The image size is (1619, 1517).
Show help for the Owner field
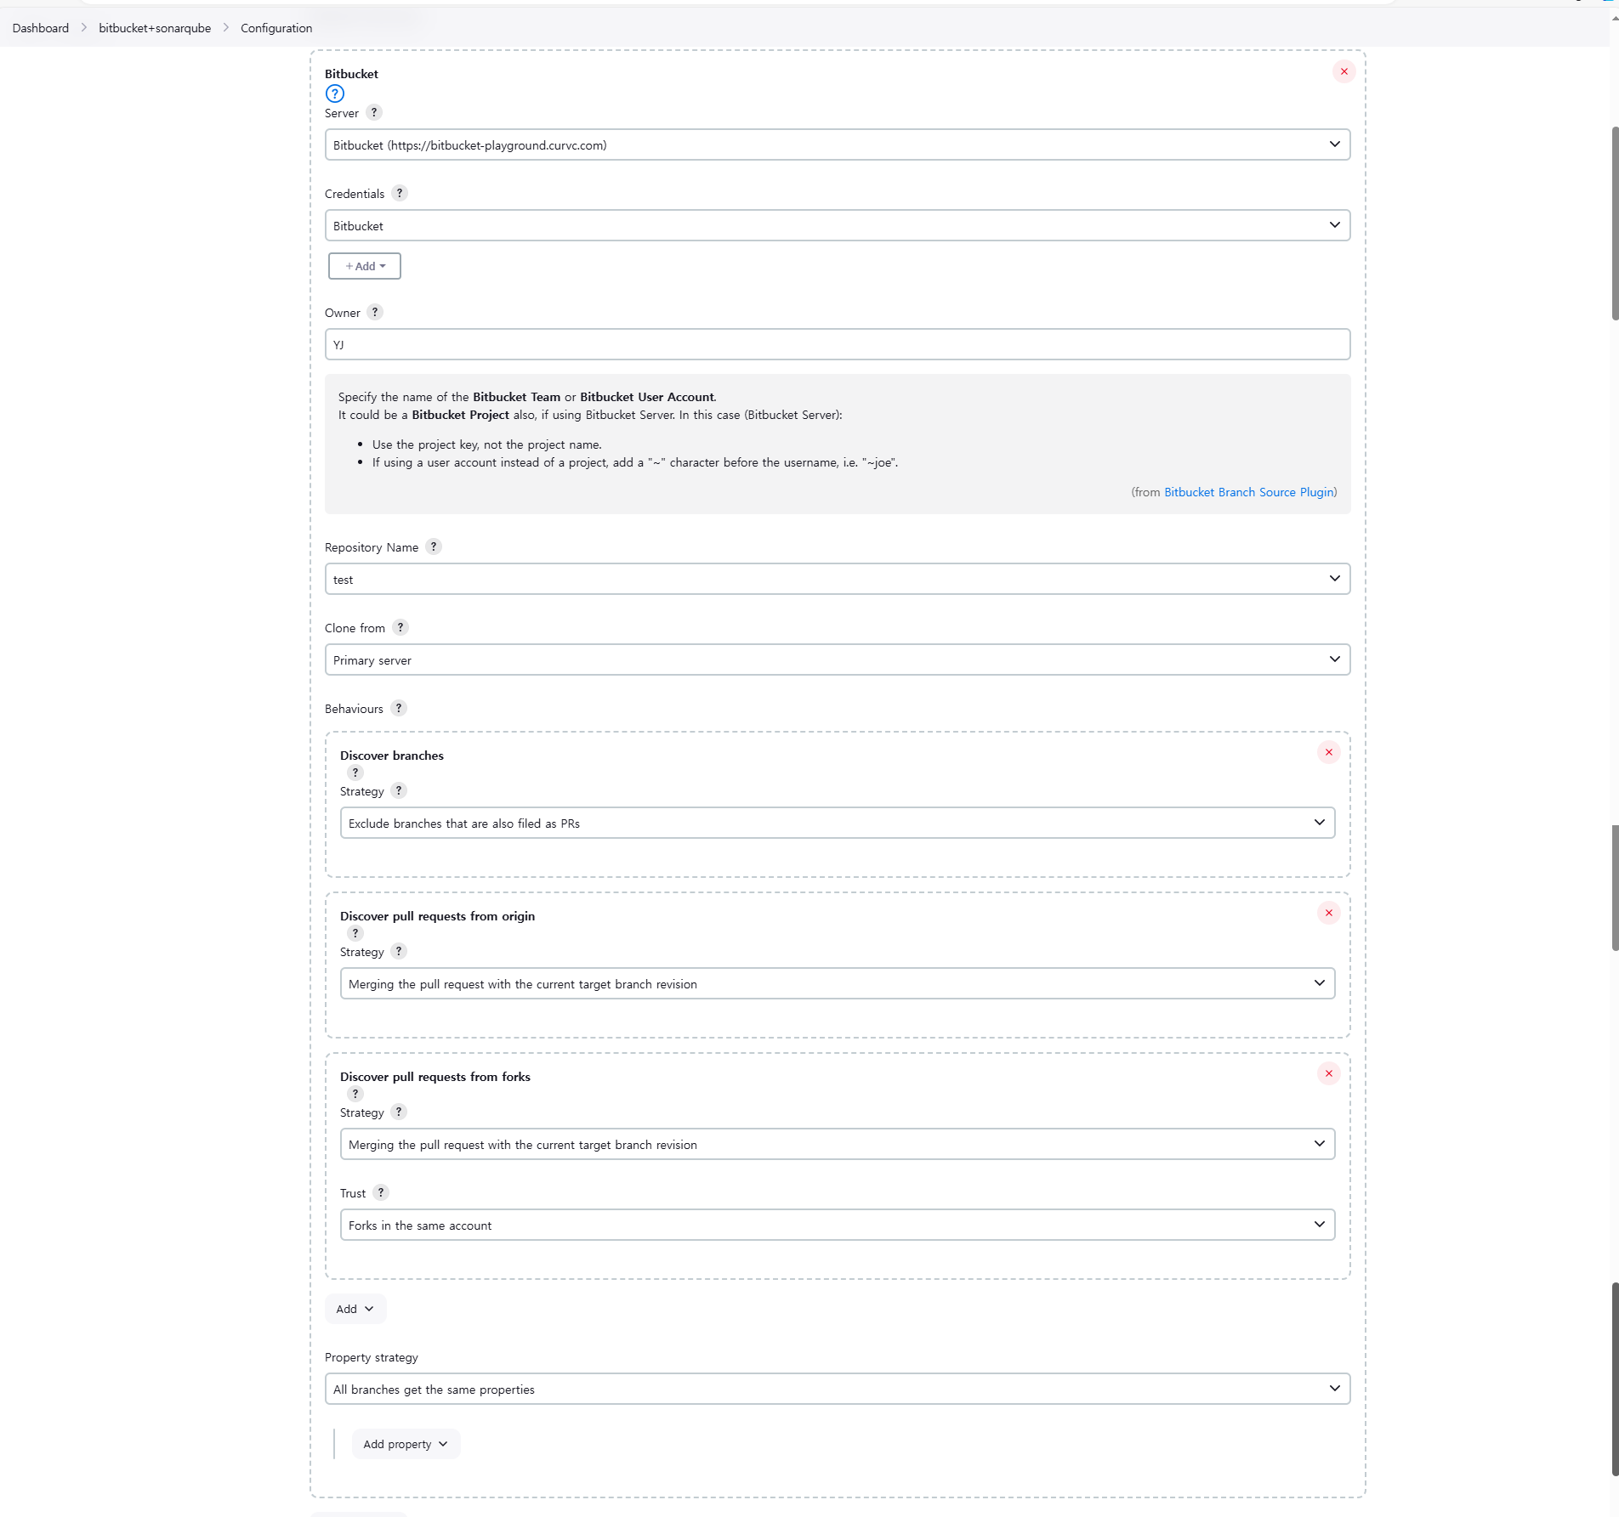375,312
